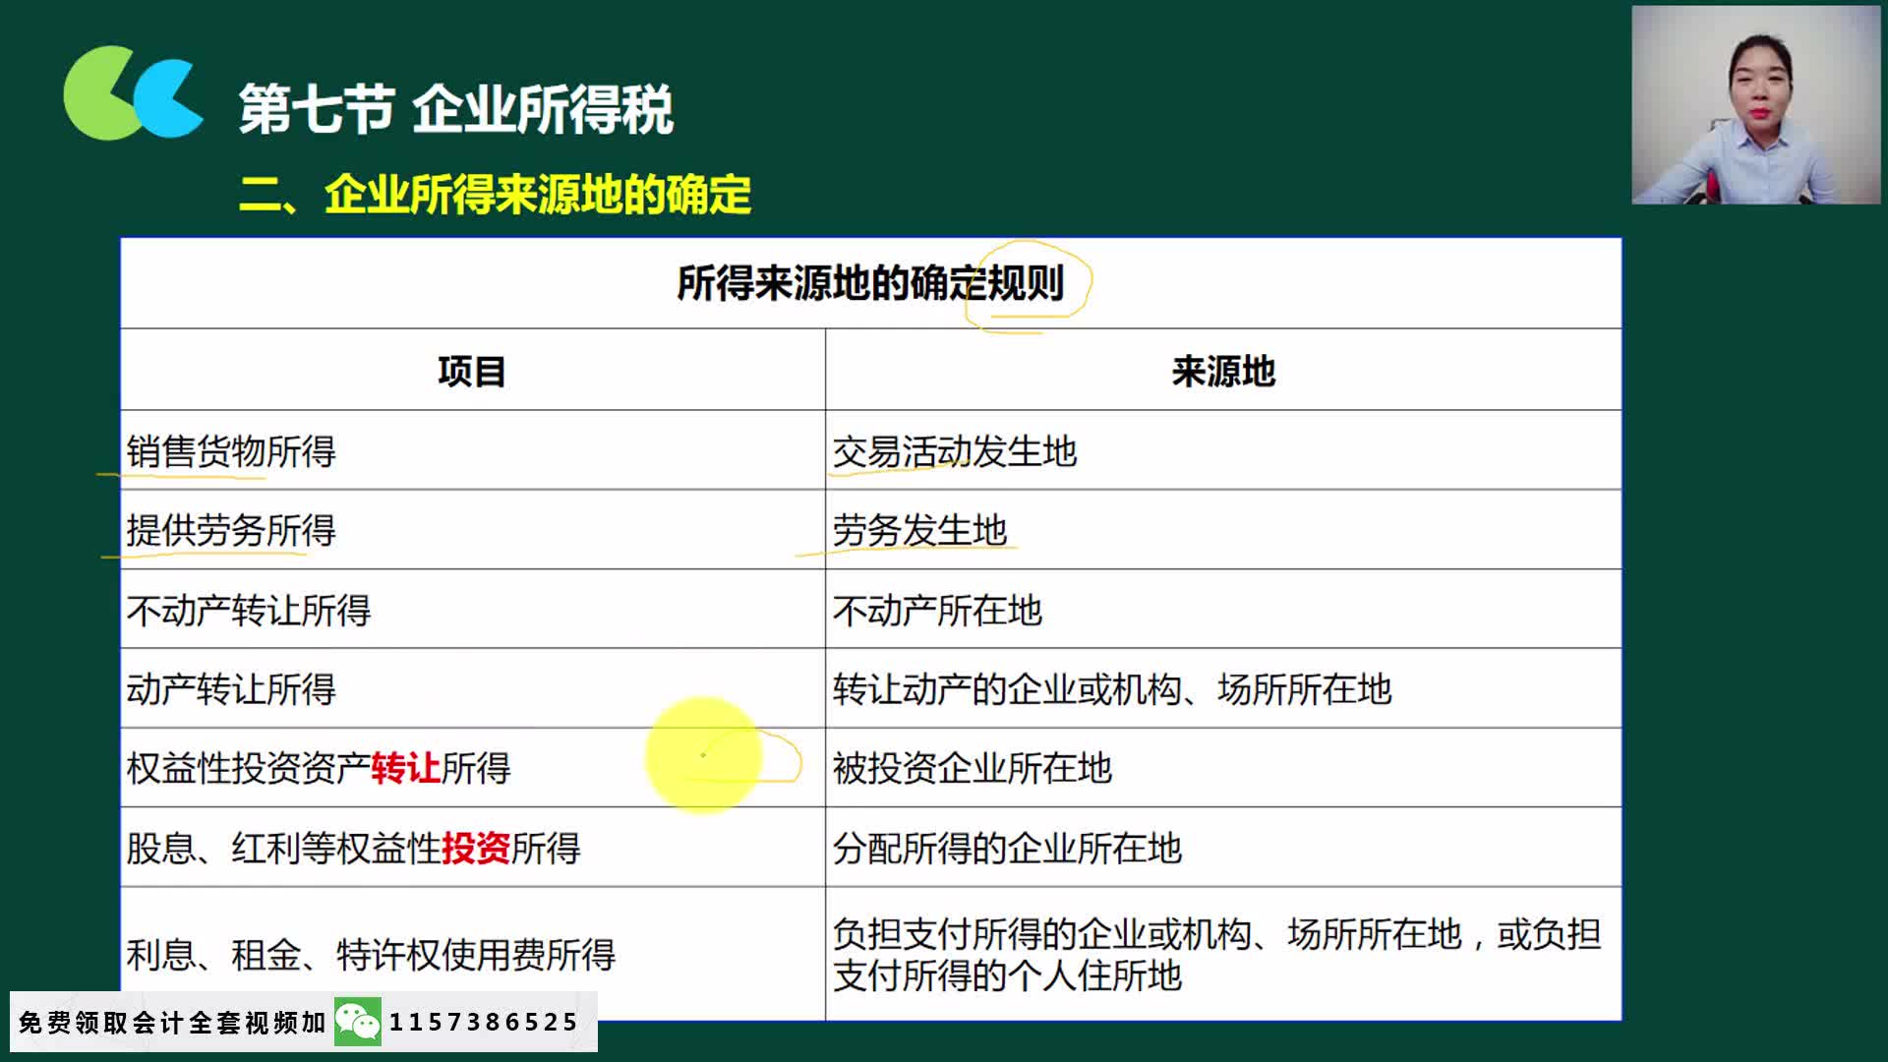The height and width of the screenshot is (1062, 1888).
Task: Click the 来源地 column header
Action: [1223, 372]
